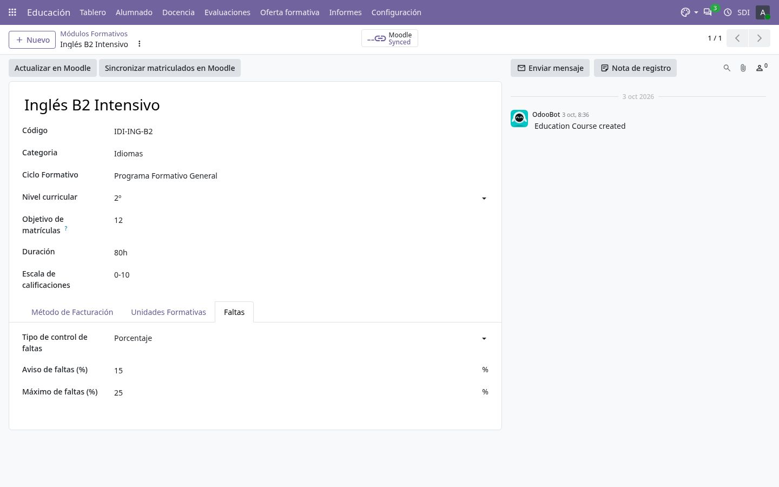Open the Categoria field Idiomas

click(x=300, y=154)
